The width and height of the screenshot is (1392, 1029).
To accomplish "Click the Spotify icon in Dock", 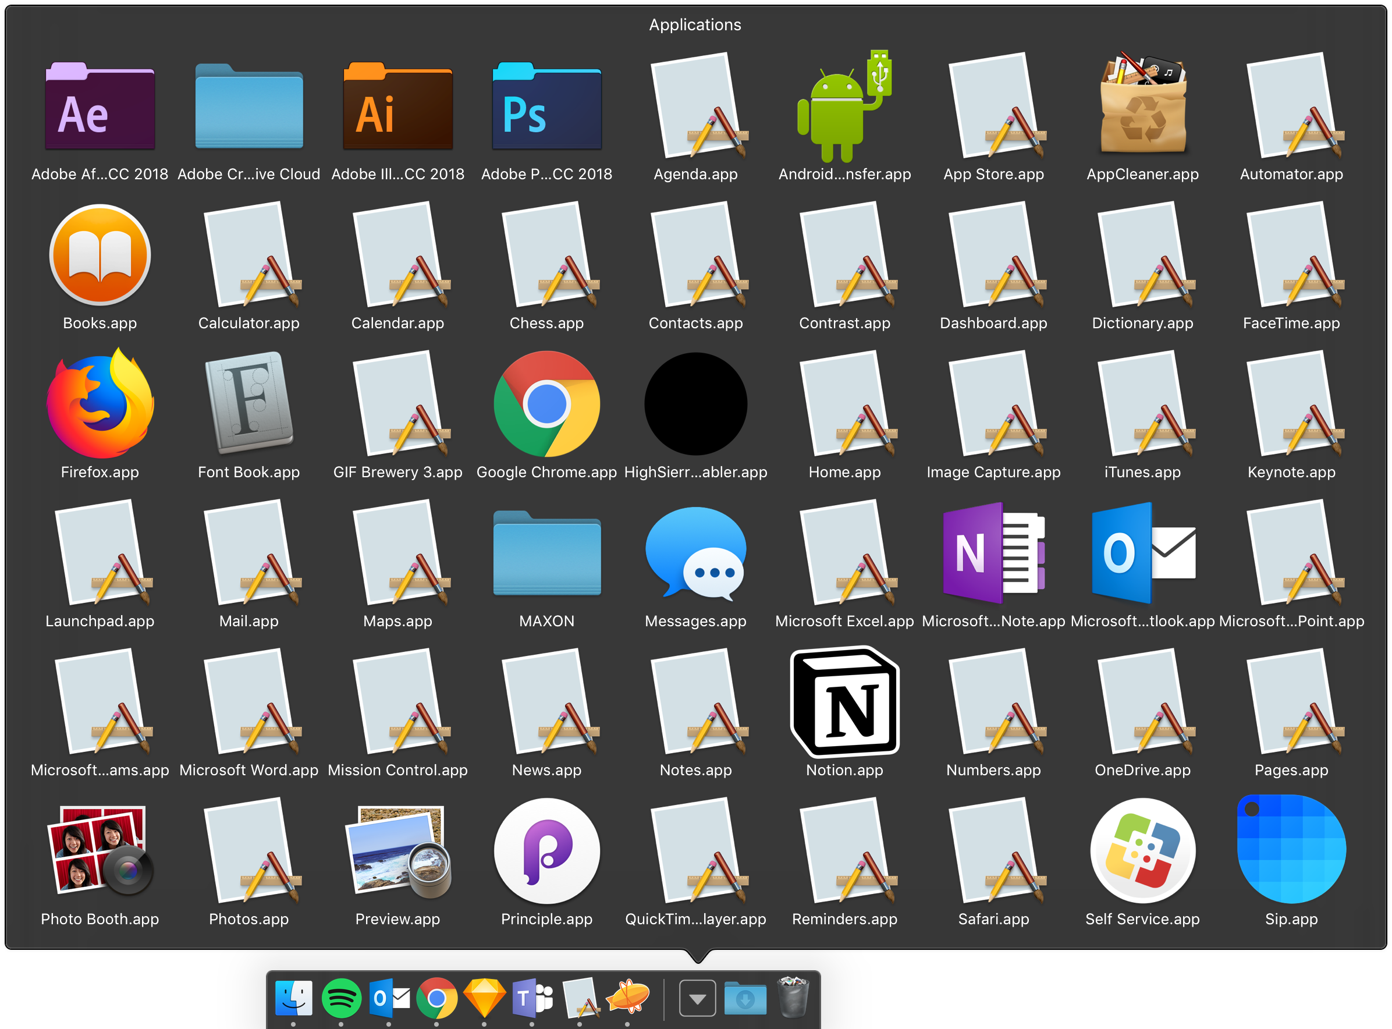I will 340,999.
